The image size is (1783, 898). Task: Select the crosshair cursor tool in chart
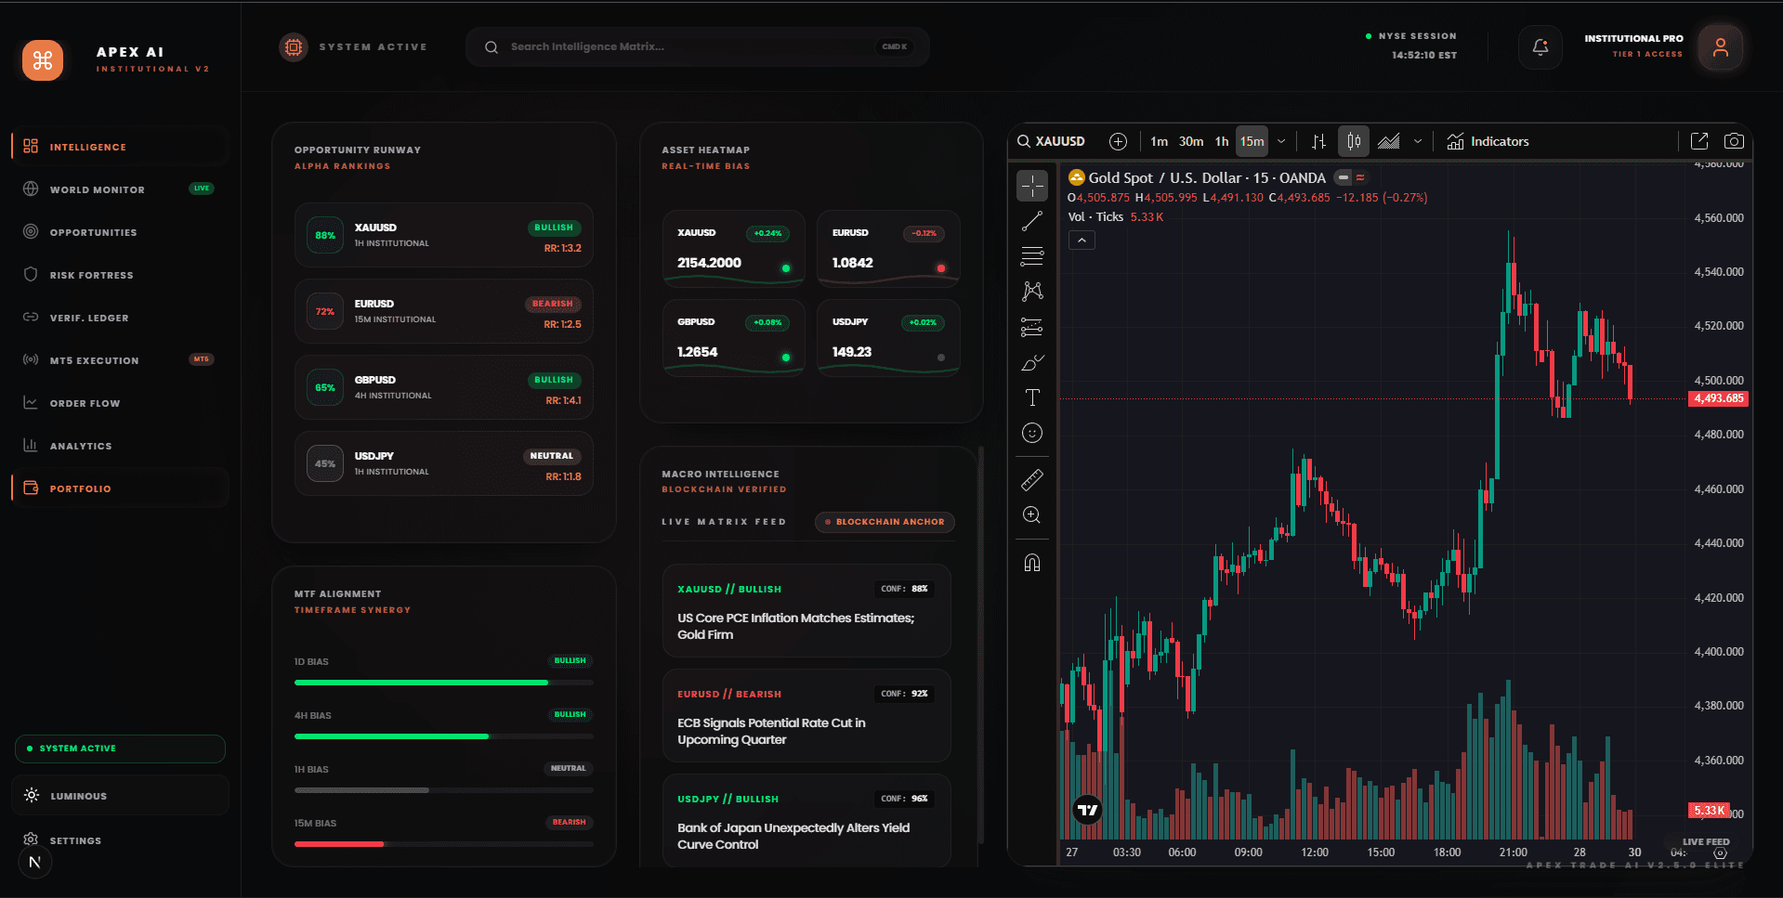pyautogui.click(x=1032, y=186)
